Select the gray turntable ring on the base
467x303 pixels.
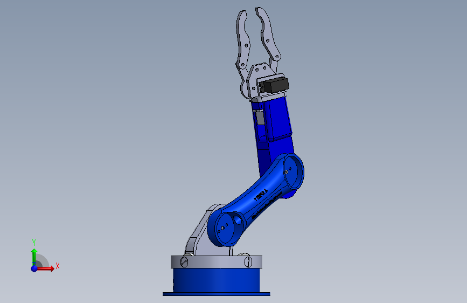click(217, 262)
